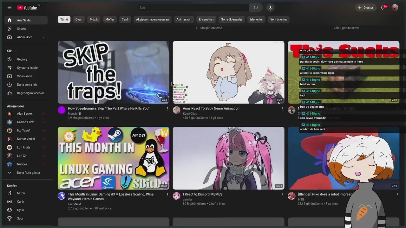The image size is (406, 228).
Task: Open Oyun under Keşfet
Action: tap(26, 210)
